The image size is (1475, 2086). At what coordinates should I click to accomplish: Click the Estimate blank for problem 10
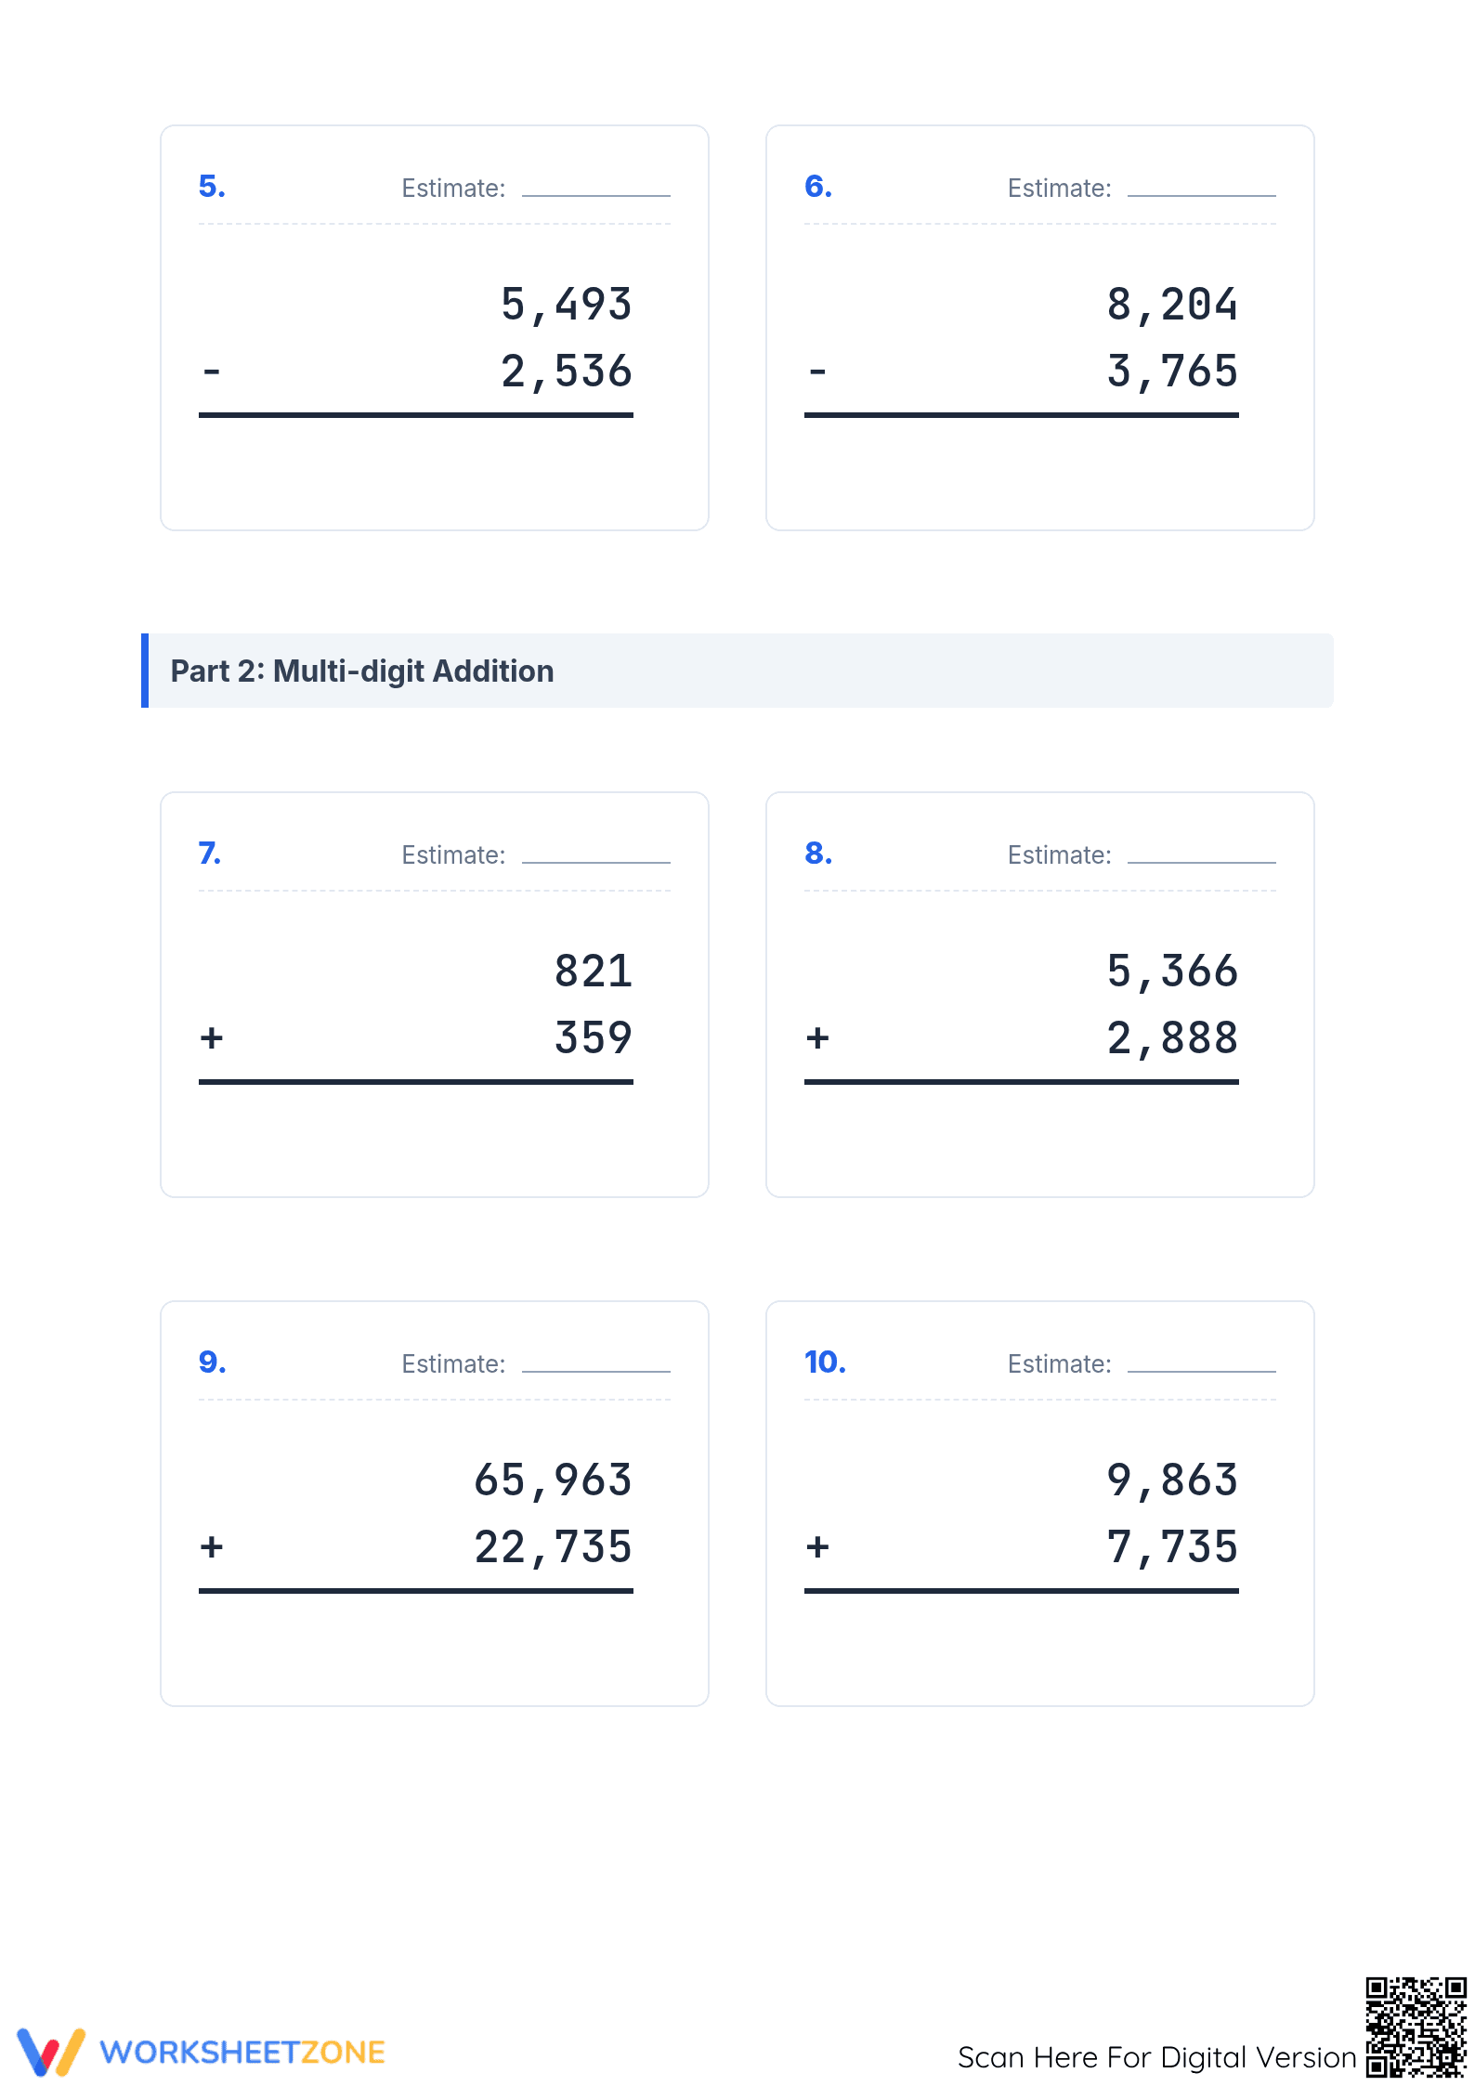1202,1362
